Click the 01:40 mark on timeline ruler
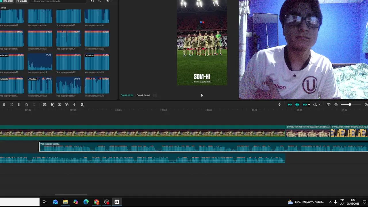Image resolution: width=368 pixels, height=207 pixels. pos(254,110)
